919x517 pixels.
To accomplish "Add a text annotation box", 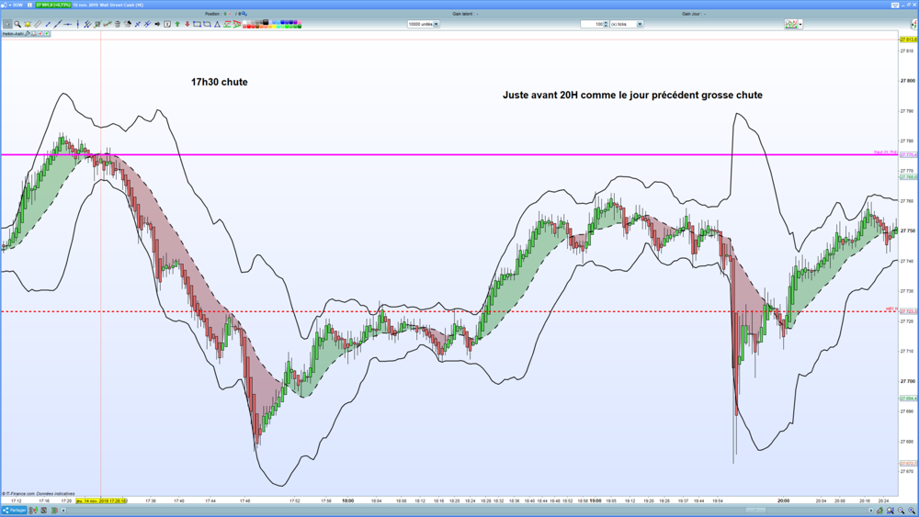I will point(167,24).
